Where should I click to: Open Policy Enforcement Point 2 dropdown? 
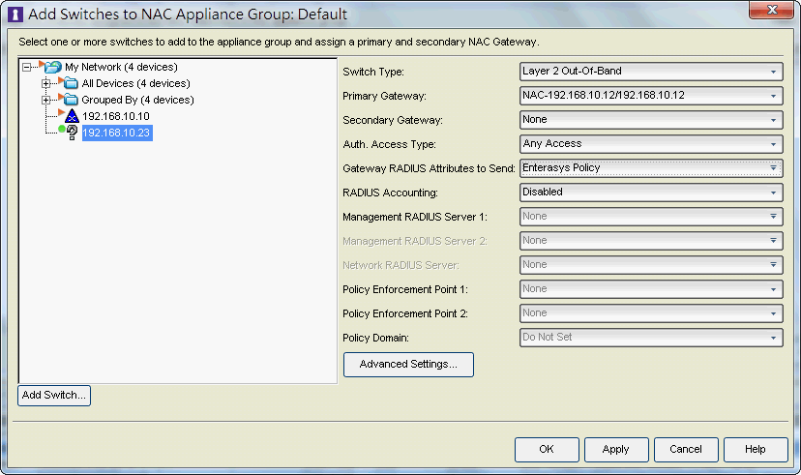coord(651,313)
